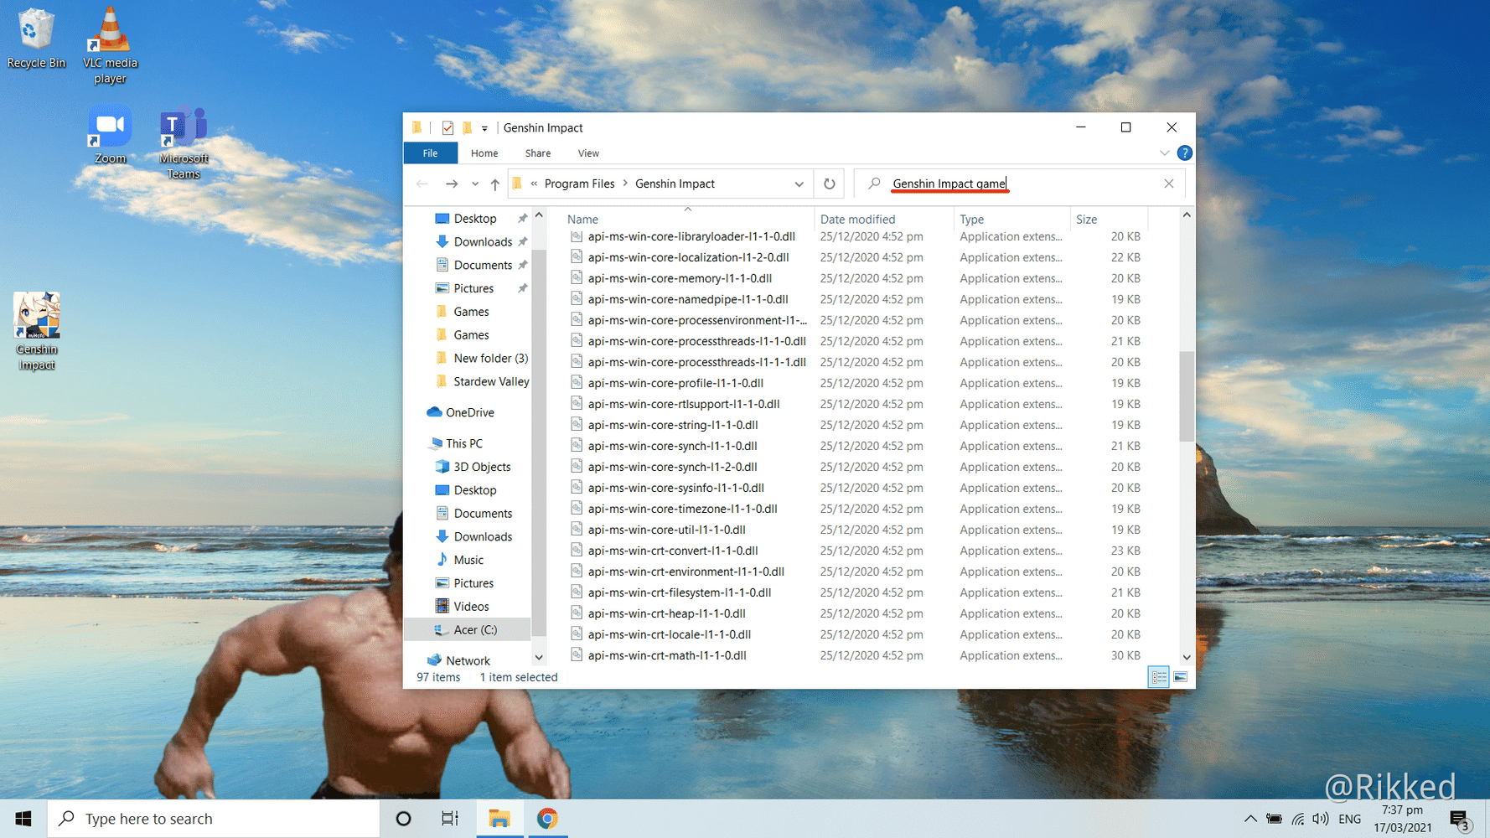
Task: Switch to the Share ribbon tab
Action: 538,153
